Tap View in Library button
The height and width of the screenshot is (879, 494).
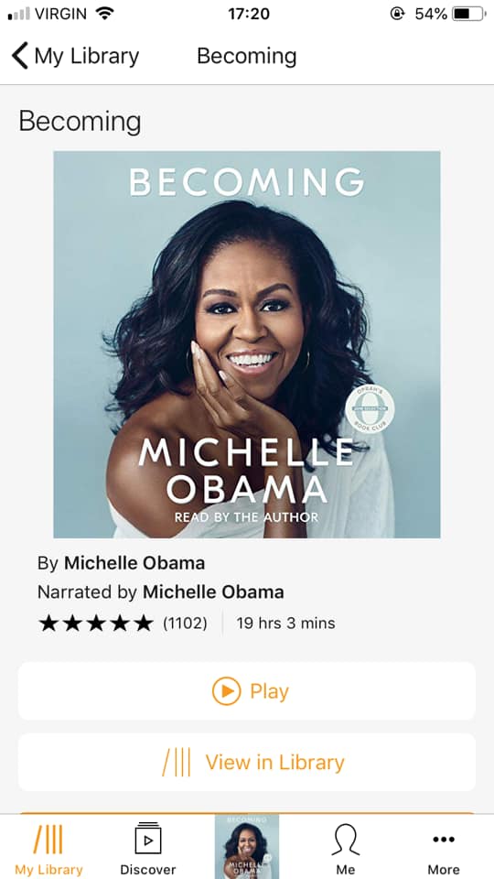(x=247, y=763)
